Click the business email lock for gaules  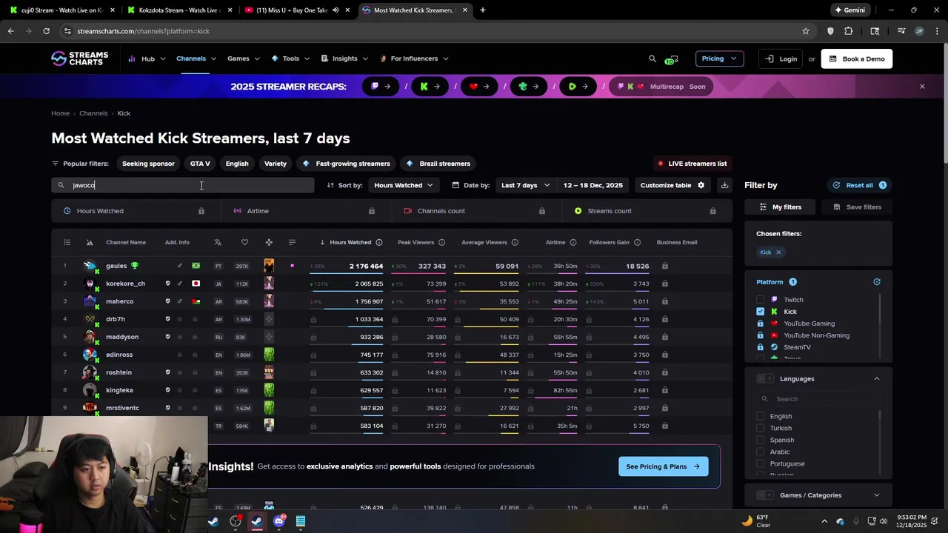[665, 266]
